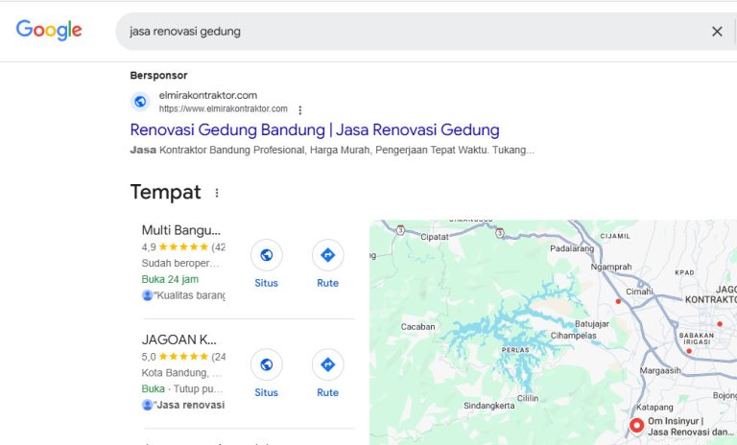Click the "Bersponsor" label
The height and width of the screenshot is (445, 737).
(159, 75)
